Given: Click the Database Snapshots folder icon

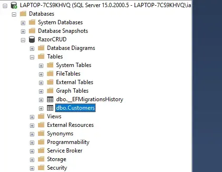Looking at the screenshot, I should coord(32,31).
